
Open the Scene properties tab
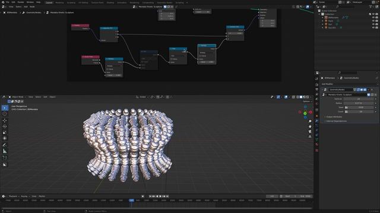pyautogui.click(x=316, y=99)
